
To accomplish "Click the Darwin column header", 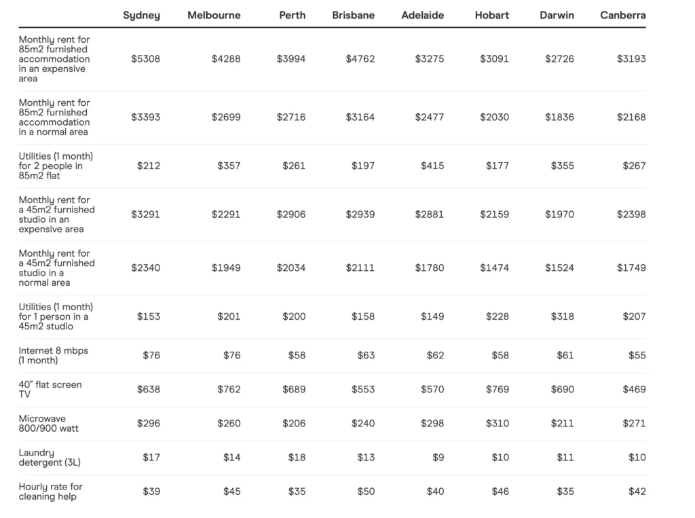I will 557,15.
